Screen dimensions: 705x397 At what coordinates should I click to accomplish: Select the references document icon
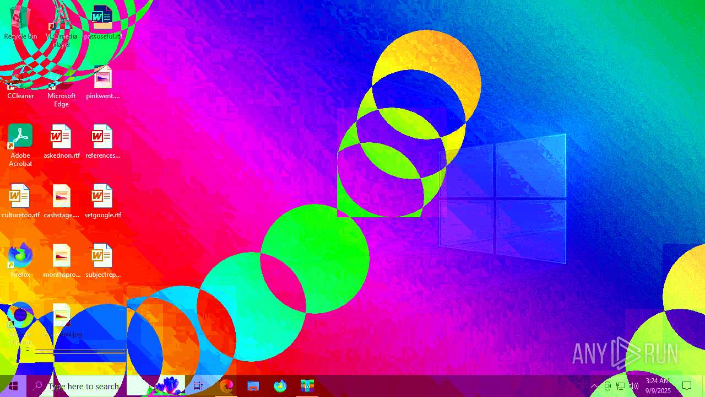pyautogui.click(x=102, y=142)
